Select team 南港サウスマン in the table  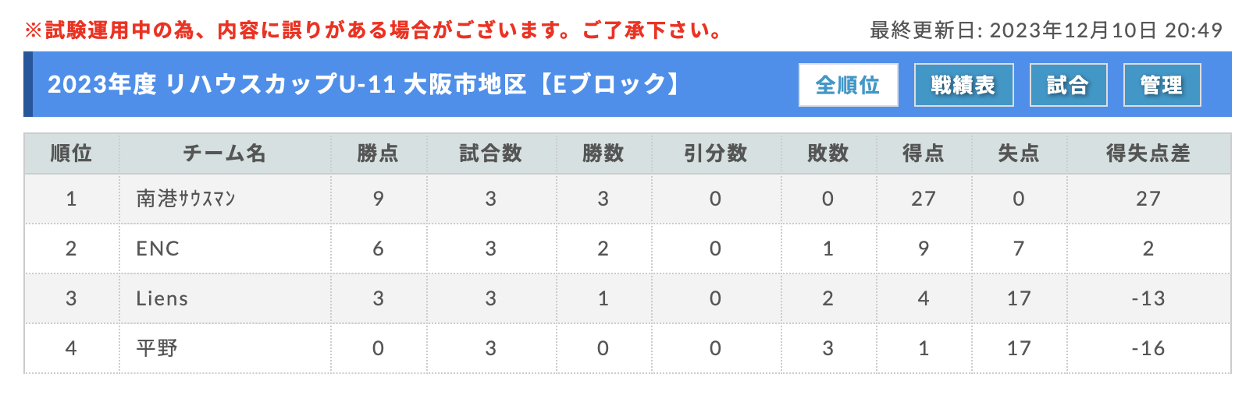186,199
